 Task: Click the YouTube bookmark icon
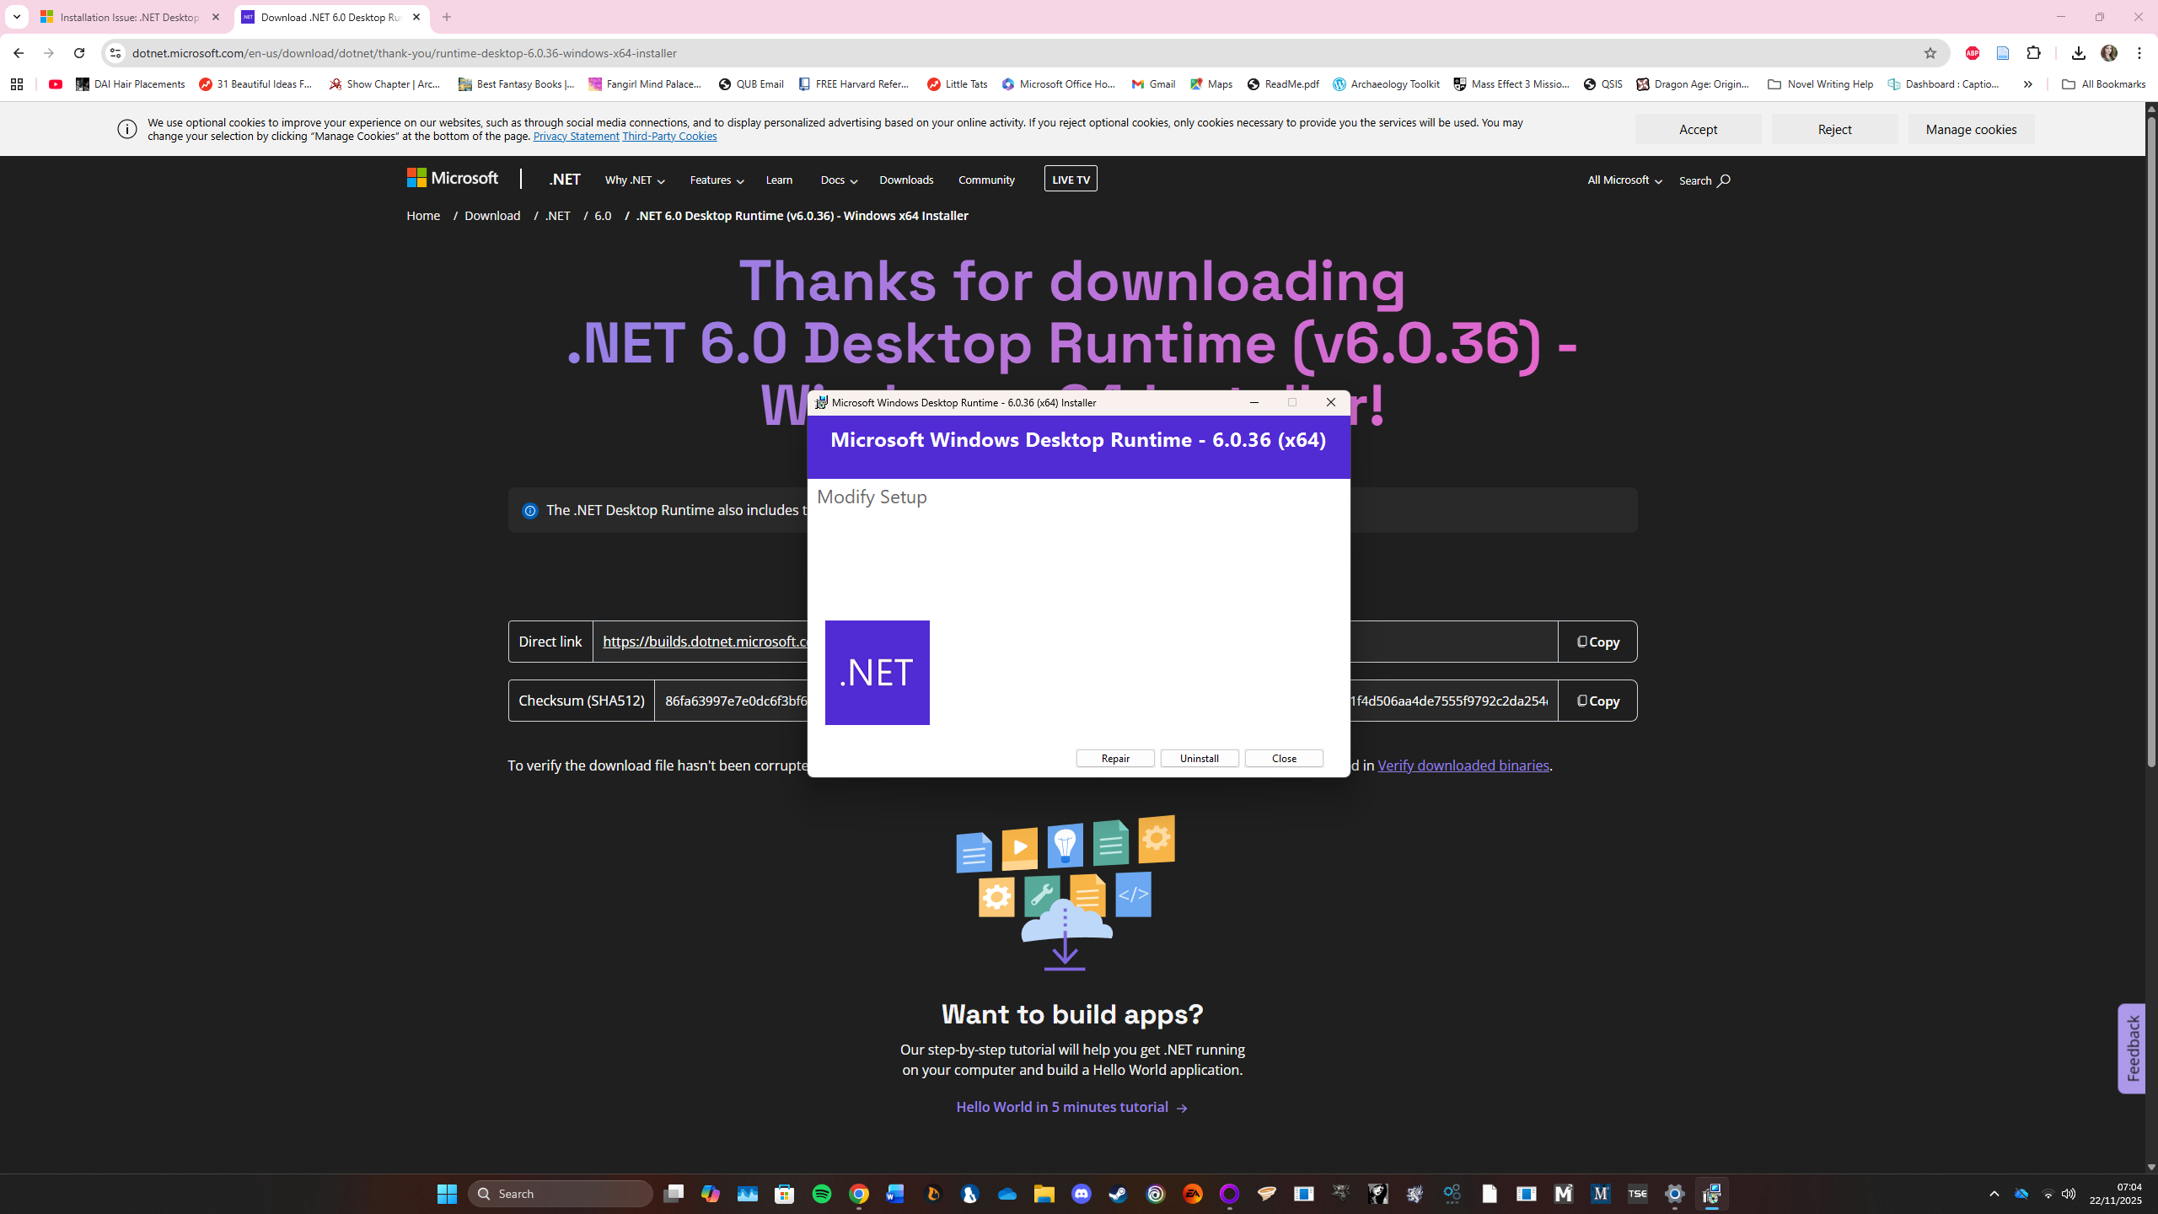tap(56, 84)
